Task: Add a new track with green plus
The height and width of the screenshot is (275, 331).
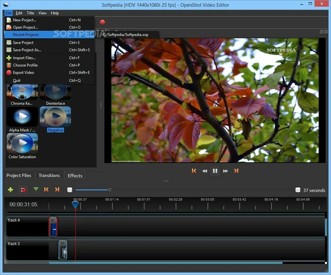Action: pos(10,190)
